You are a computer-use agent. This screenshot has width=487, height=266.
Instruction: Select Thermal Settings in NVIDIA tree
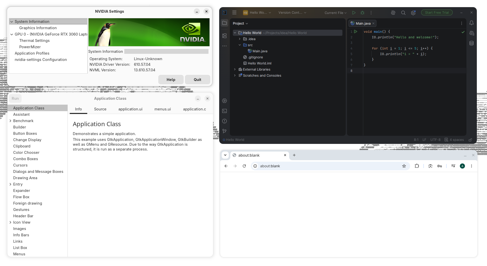(x=34, y=41)
